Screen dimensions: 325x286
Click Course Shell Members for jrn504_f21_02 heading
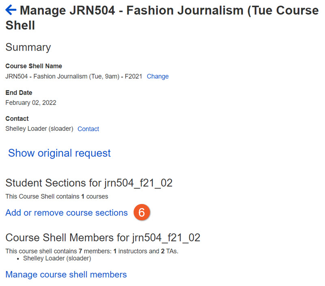(x=103, y=237)
